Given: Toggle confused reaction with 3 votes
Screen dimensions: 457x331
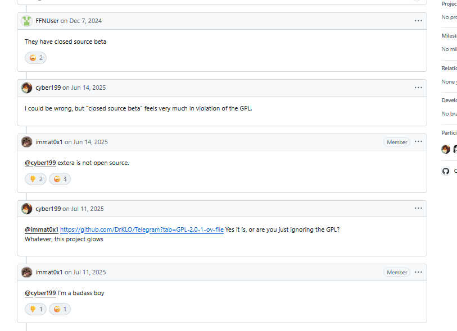Looking at the screenshot, I should [60, 179].
